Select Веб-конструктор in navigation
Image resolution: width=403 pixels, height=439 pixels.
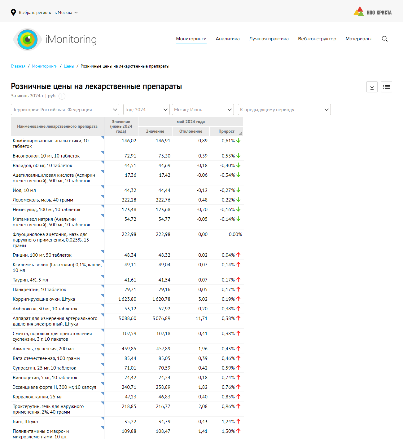click(317, 39)
